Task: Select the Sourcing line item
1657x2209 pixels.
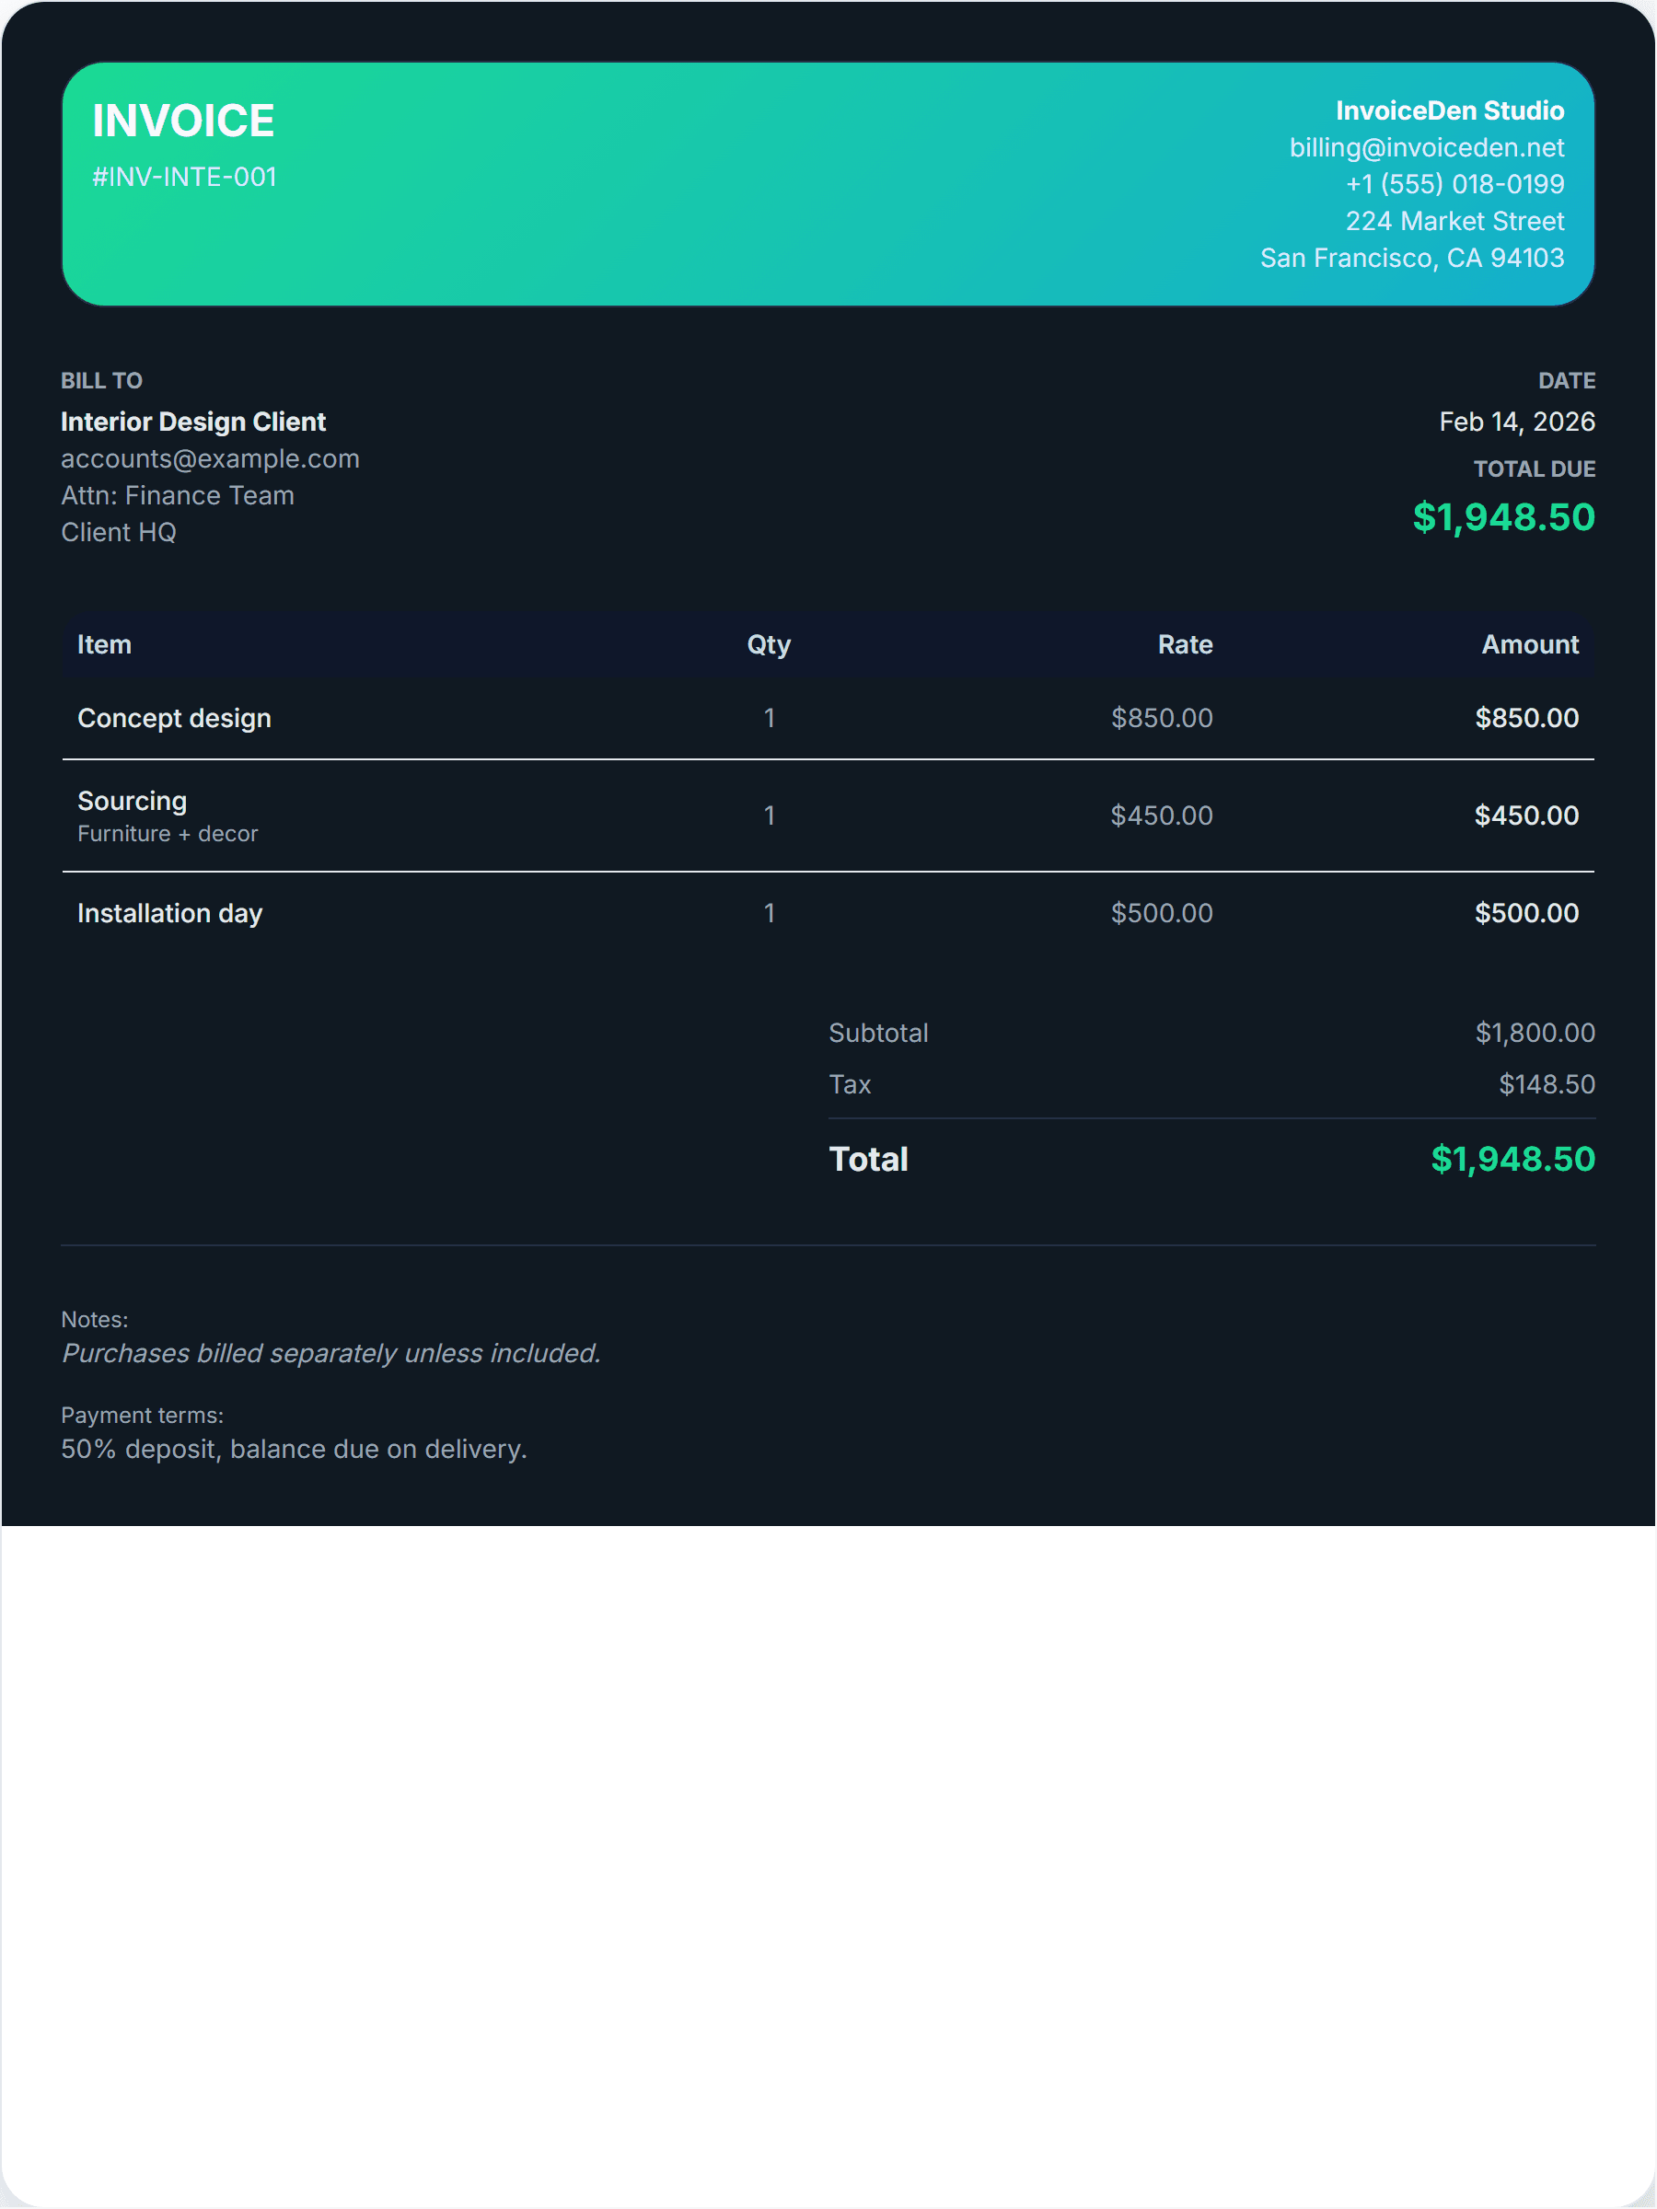Action: 132,801
